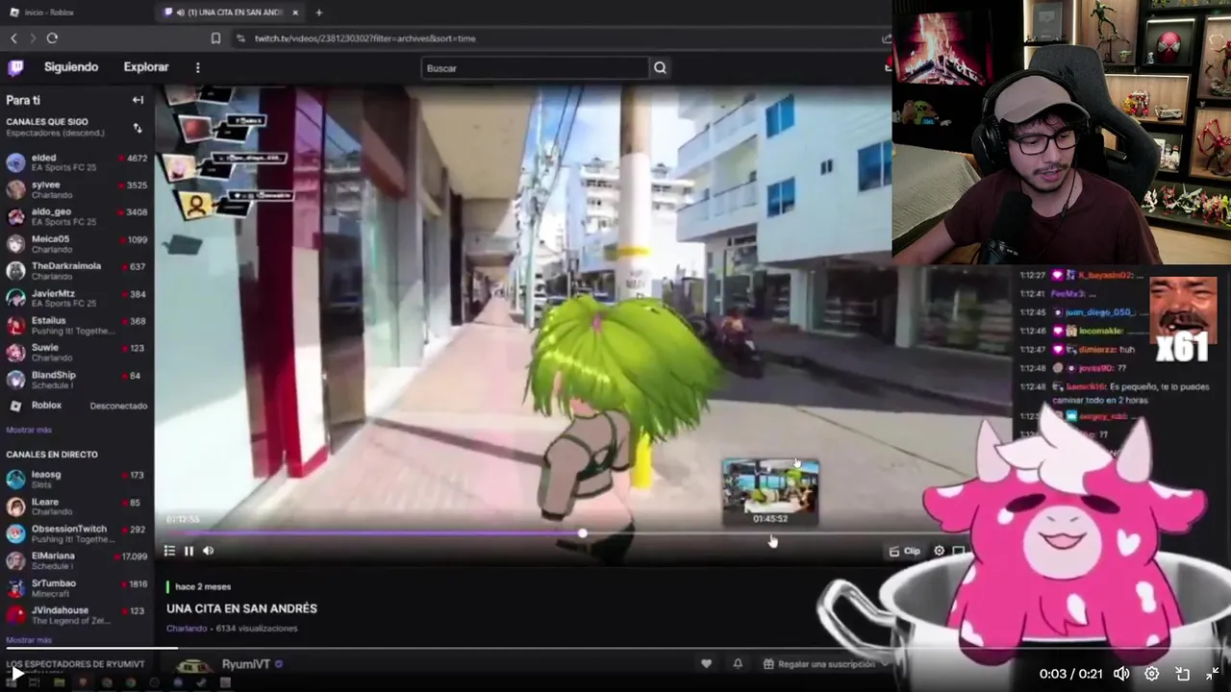
Task: Select the JVindahouse live channel
Action: (77, 615)
